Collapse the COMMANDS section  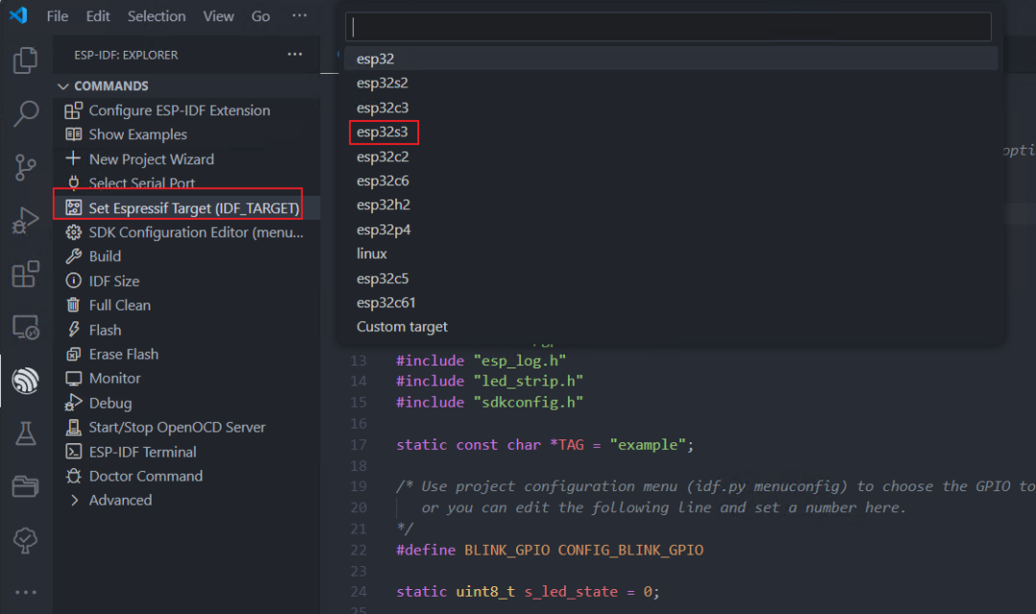pyautogui.click(x=64, y=86)
